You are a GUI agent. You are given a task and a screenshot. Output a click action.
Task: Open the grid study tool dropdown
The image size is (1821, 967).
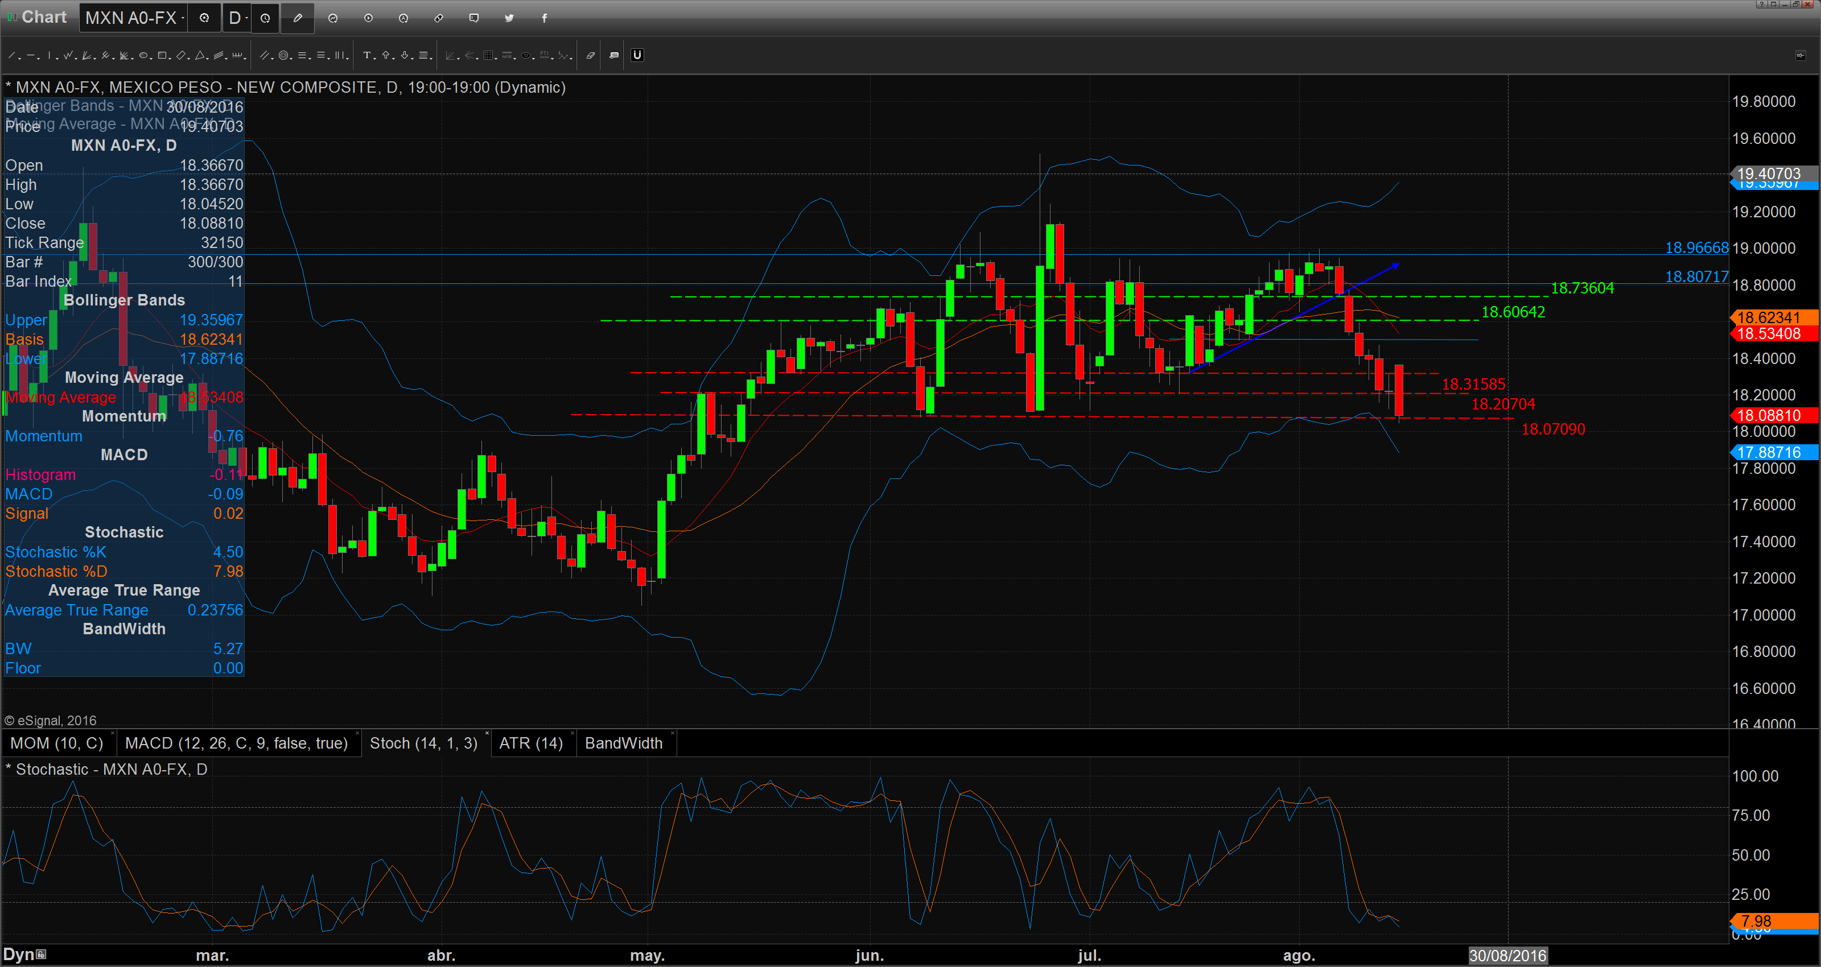[x=496, y=59]
